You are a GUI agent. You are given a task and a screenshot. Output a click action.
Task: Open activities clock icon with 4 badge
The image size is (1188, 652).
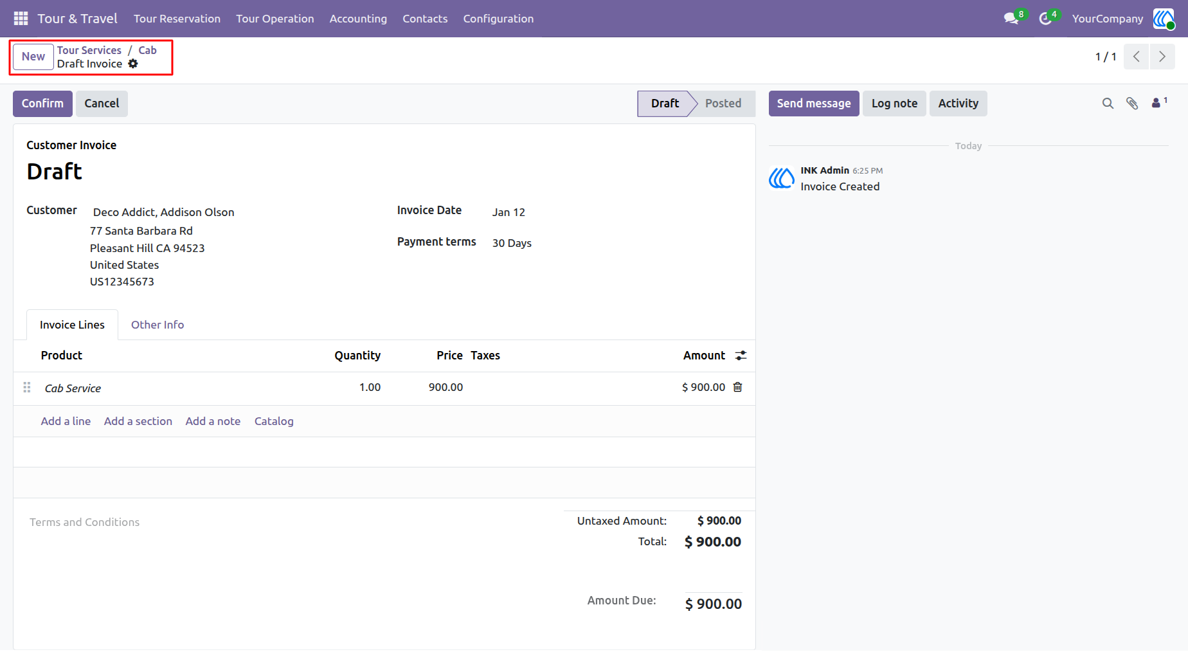[x=1047, y=18]
